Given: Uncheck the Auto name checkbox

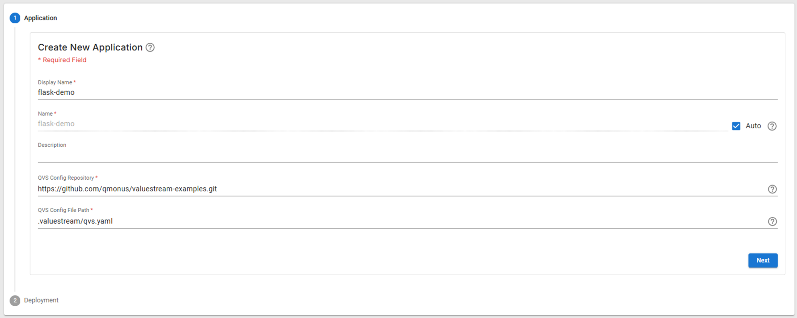Looking at the screenshot, I should click(736, 126).
